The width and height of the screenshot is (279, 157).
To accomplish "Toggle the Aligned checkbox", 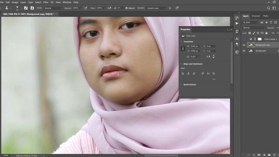I will [x=126, y=8].
